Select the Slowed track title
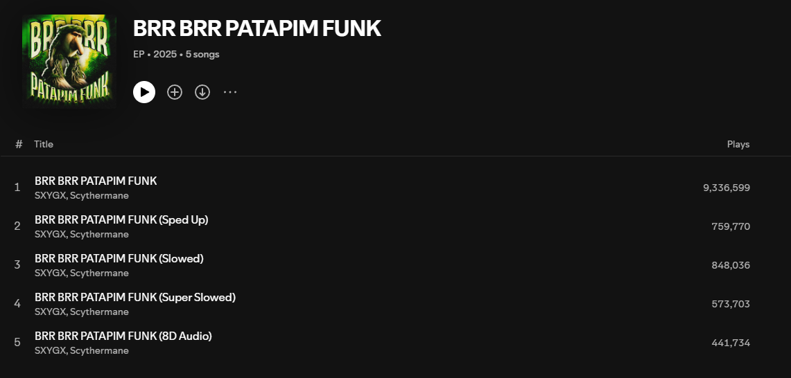The height and width of the screenshot is (378, 791). [119, 258]
